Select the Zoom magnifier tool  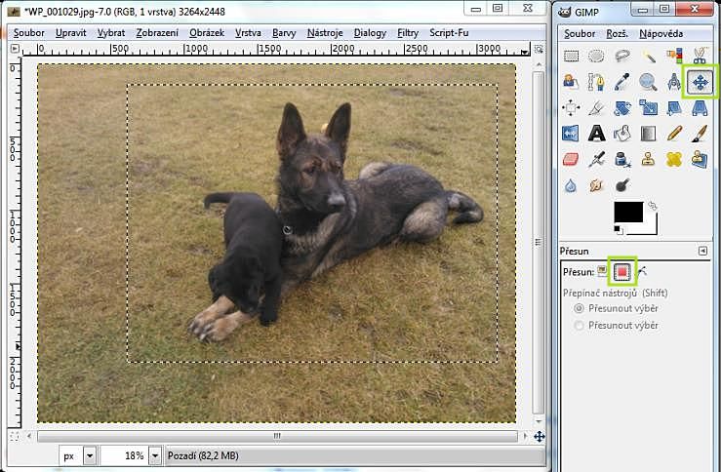click(x=648, y=82)
